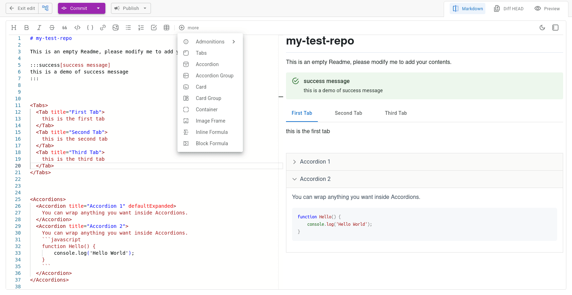Viewport: 572px width, 295px height.
Task: Insert a blockquote
Action: click(65, 28)
